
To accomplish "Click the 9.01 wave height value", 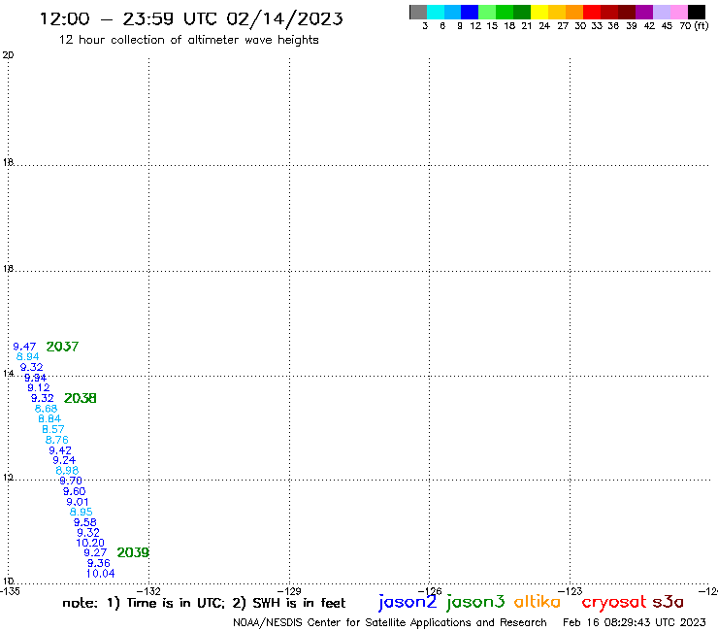I will (x=78, y=502).
